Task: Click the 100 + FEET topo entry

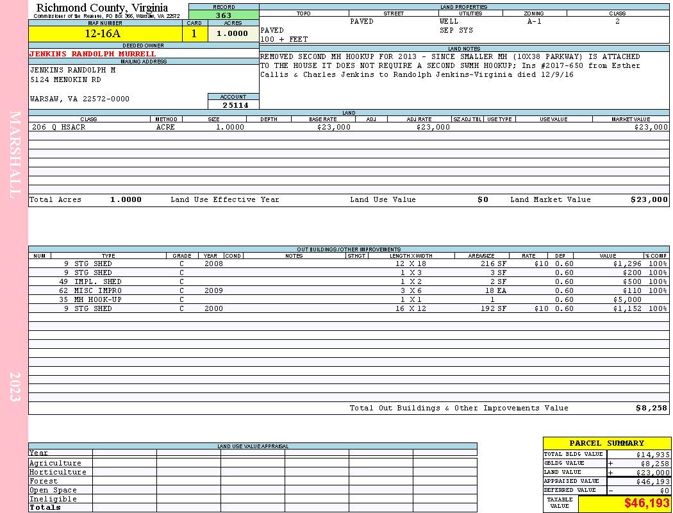Action: [284, 40]
